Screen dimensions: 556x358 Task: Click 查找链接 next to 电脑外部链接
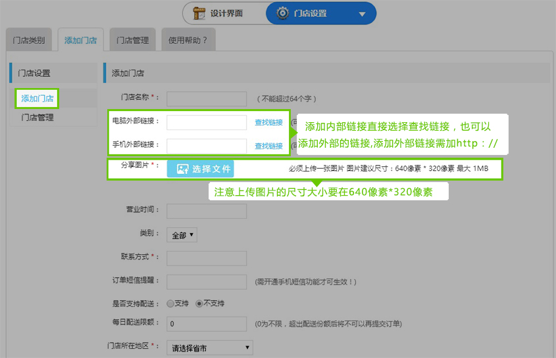268,123
